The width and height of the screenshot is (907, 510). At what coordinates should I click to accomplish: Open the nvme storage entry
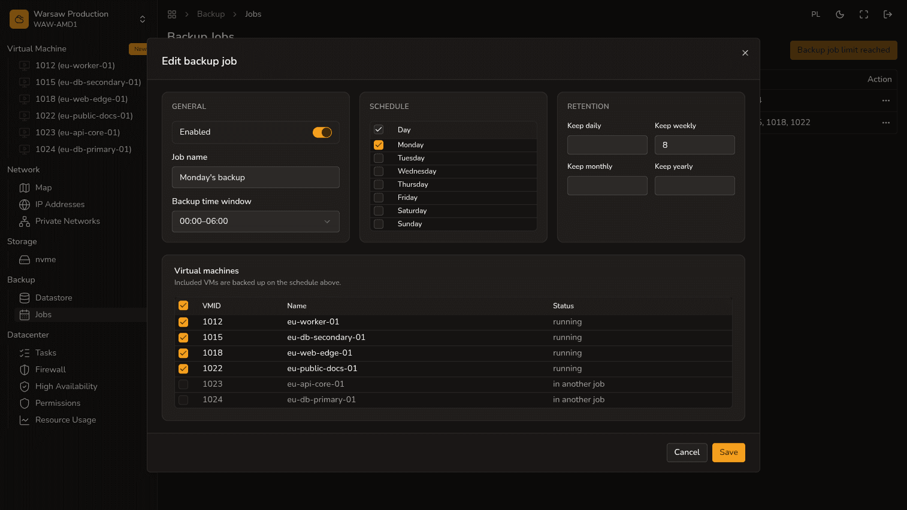click(x=46, y=259)
